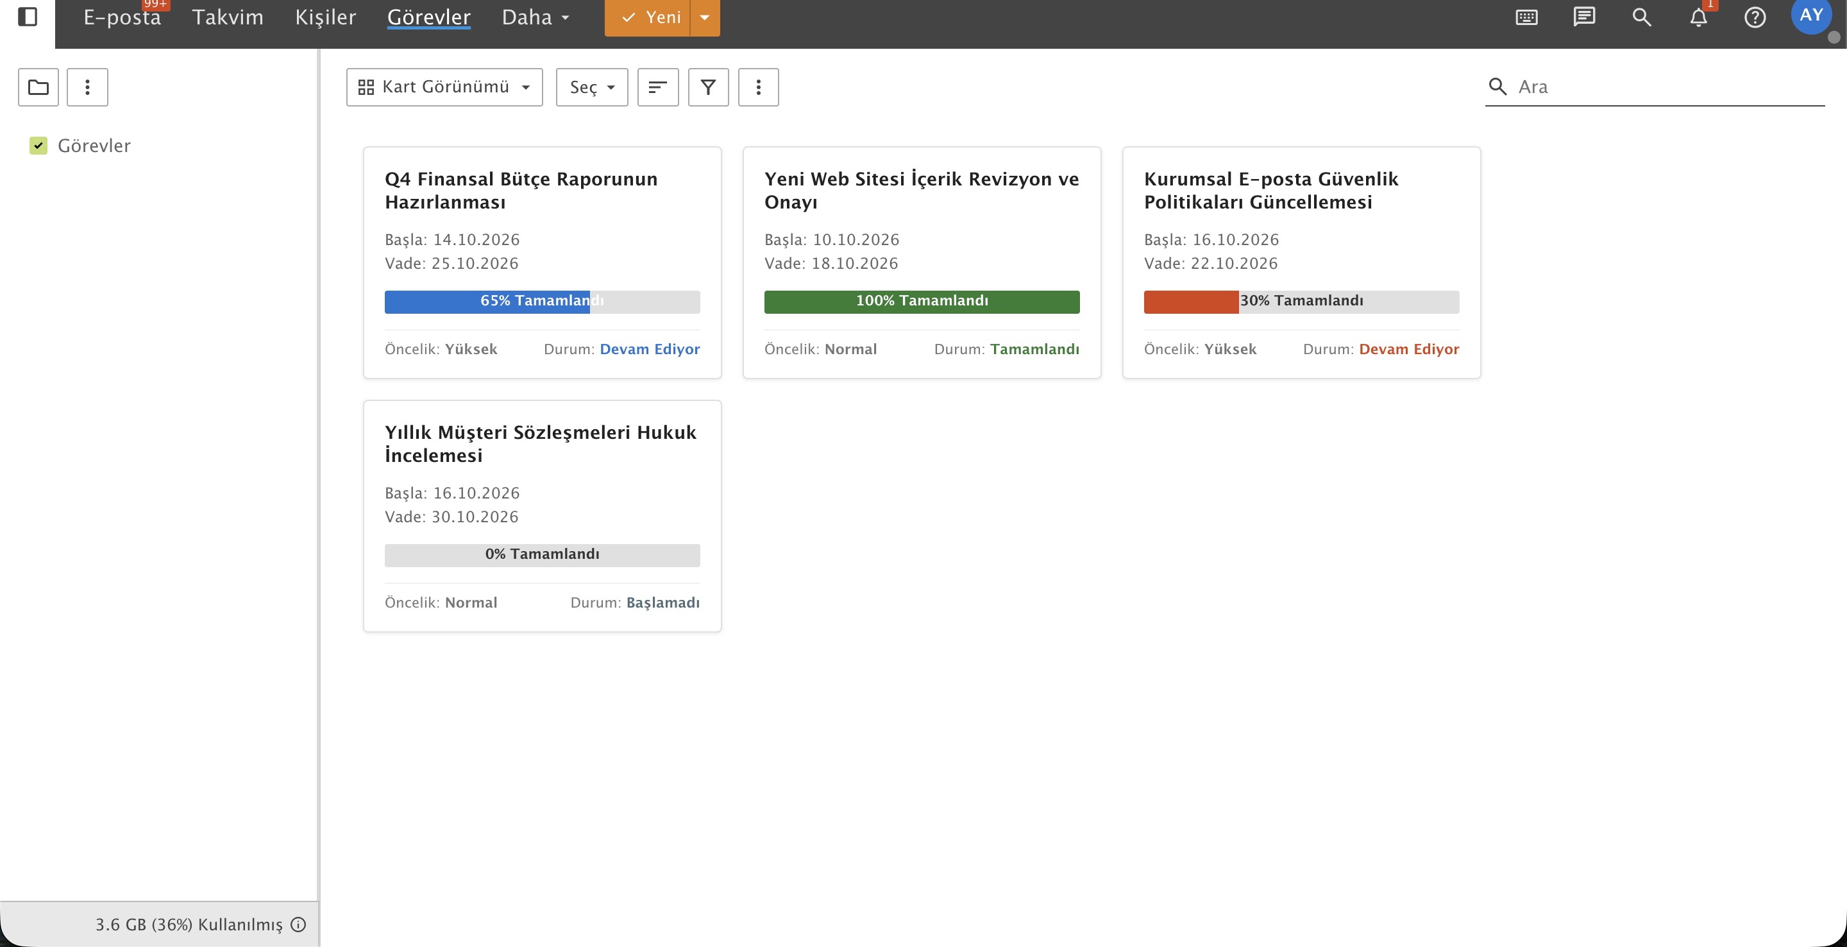Click the 65% Tamamlandı progress bar
The image size is (1847, 947).
click(542, 302)
